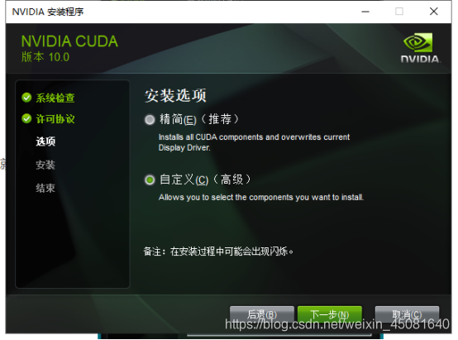This screenshot has width=458, height=340.
Task: Select the 系统检查 step in sidebar
Action: coord(55,98)
